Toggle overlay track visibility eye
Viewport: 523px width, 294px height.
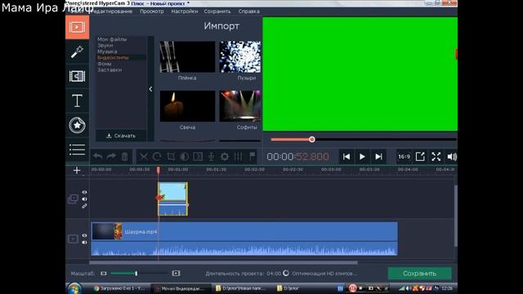84,193
